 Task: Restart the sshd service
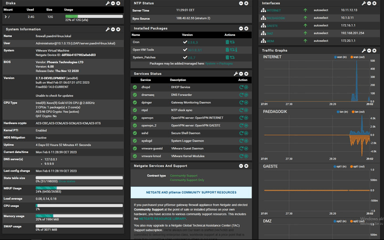click(241, 133)
